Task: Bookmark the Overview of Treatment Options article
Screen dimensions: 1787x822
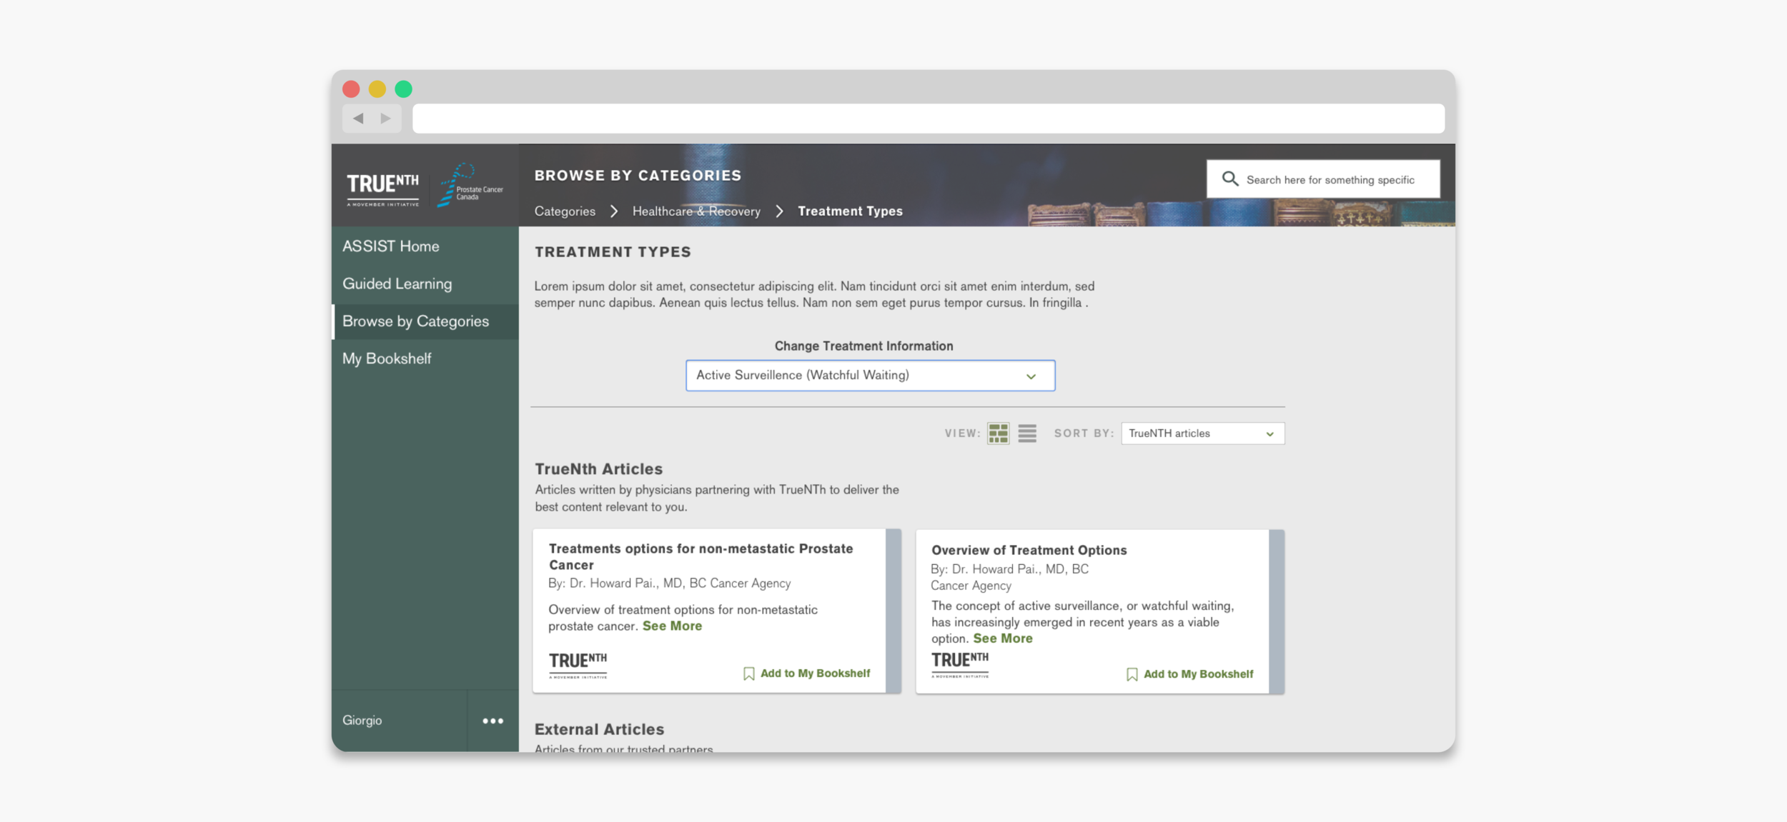Action: click(1189, 674)
